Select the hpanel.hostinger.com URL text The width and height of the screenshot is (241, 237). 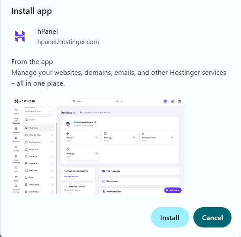68,42
